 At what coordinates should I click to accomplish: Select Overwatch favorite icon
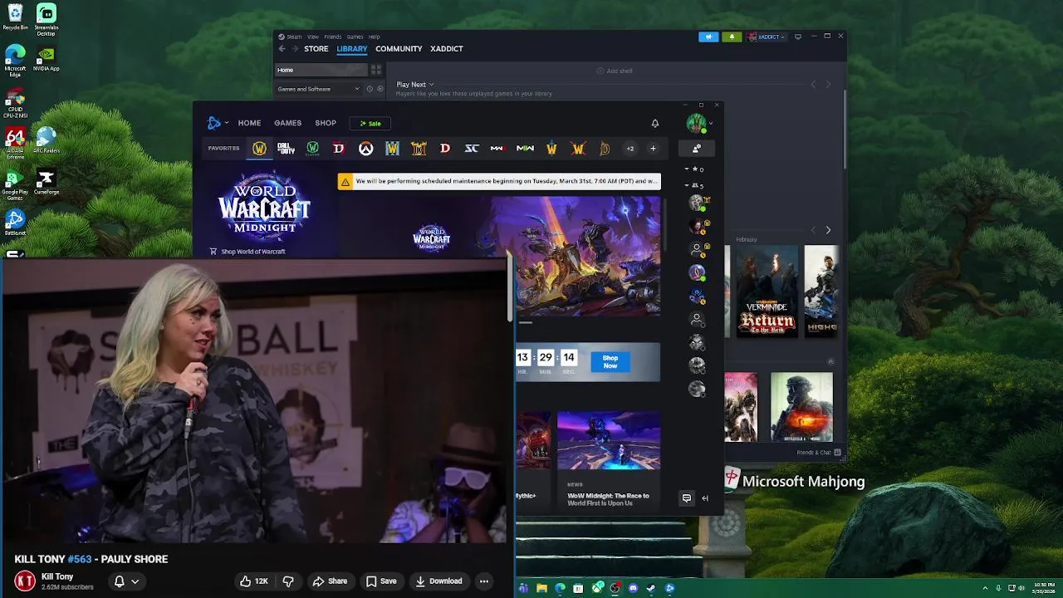365,149
